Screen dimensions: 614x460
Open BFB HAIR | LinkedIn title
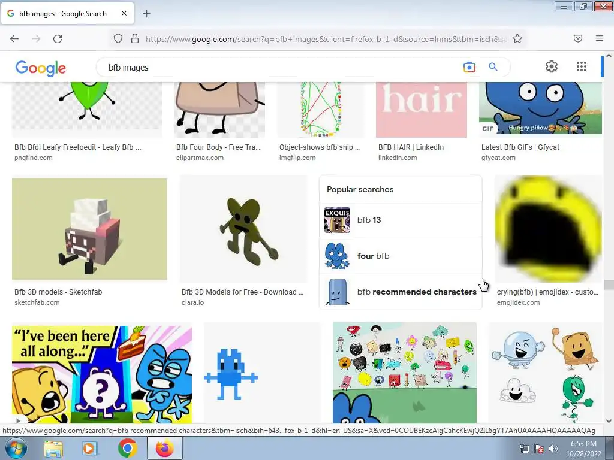[x=411, y=147]
